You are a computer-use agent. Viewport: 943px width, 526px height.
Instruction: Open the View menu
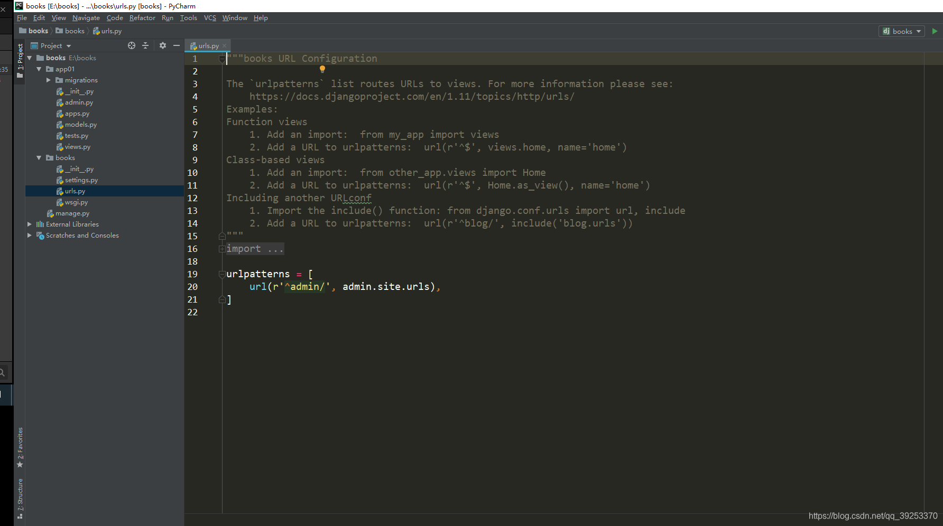(59, 18)
